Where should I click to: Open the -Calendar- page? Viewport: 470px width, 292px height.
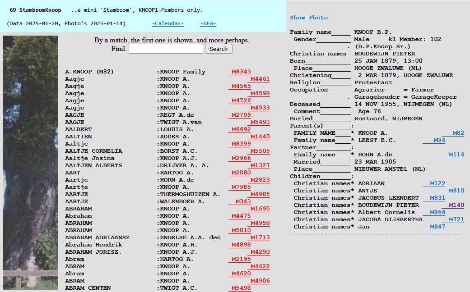tap(168, 23)
